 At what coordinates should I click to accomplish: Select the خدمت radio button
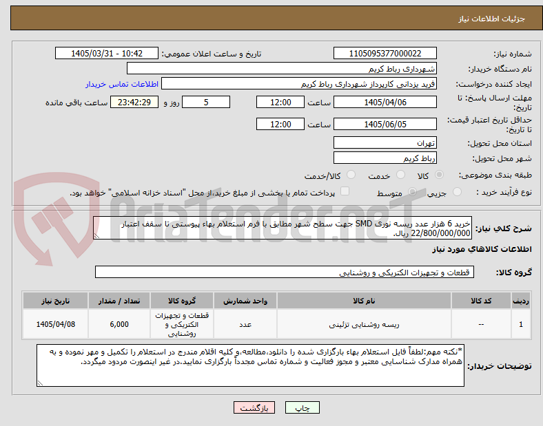[400, 175]
